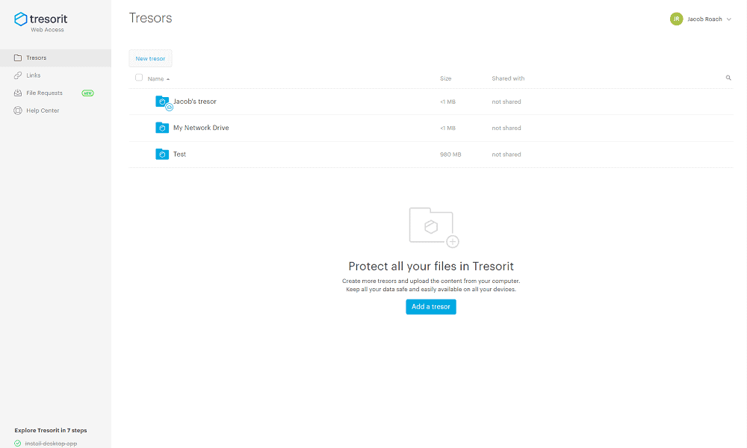Click the Shared with column header
Image resolution: width=747 pixels, height=448 pixels.
coord(508,78)
